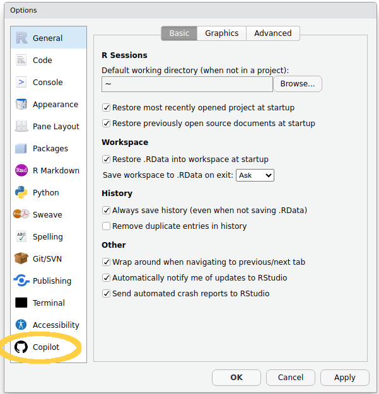Uncheck Send automated crash reports to RStudio
Viewport: 379px width, 394px height.
tap(106, 294)
